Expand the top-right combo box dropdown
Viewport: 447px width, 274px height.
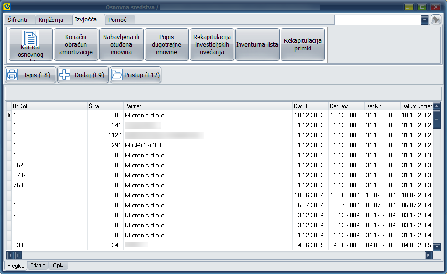[425, 20]
